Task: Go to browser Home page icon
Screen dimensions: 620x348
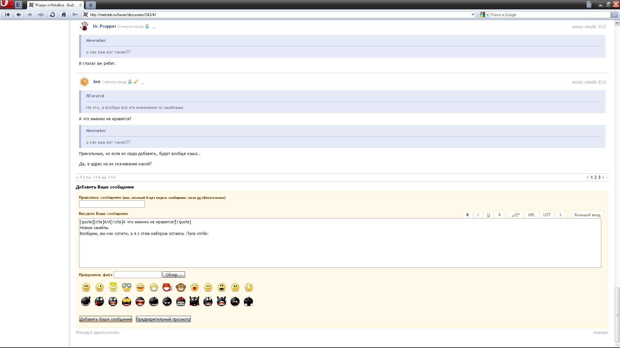Action: click(x=64, y=15)
